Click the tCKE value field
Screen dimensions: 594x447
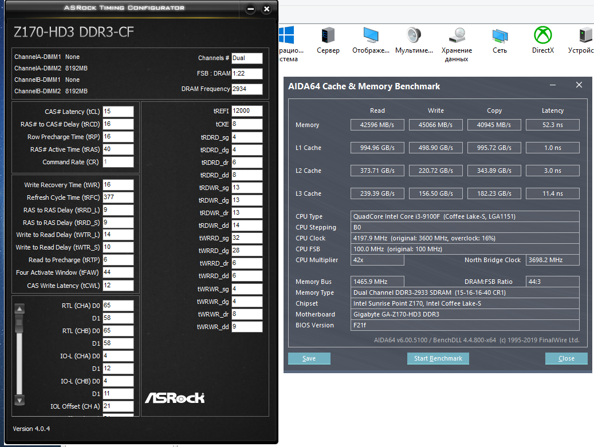pos(247,124)
